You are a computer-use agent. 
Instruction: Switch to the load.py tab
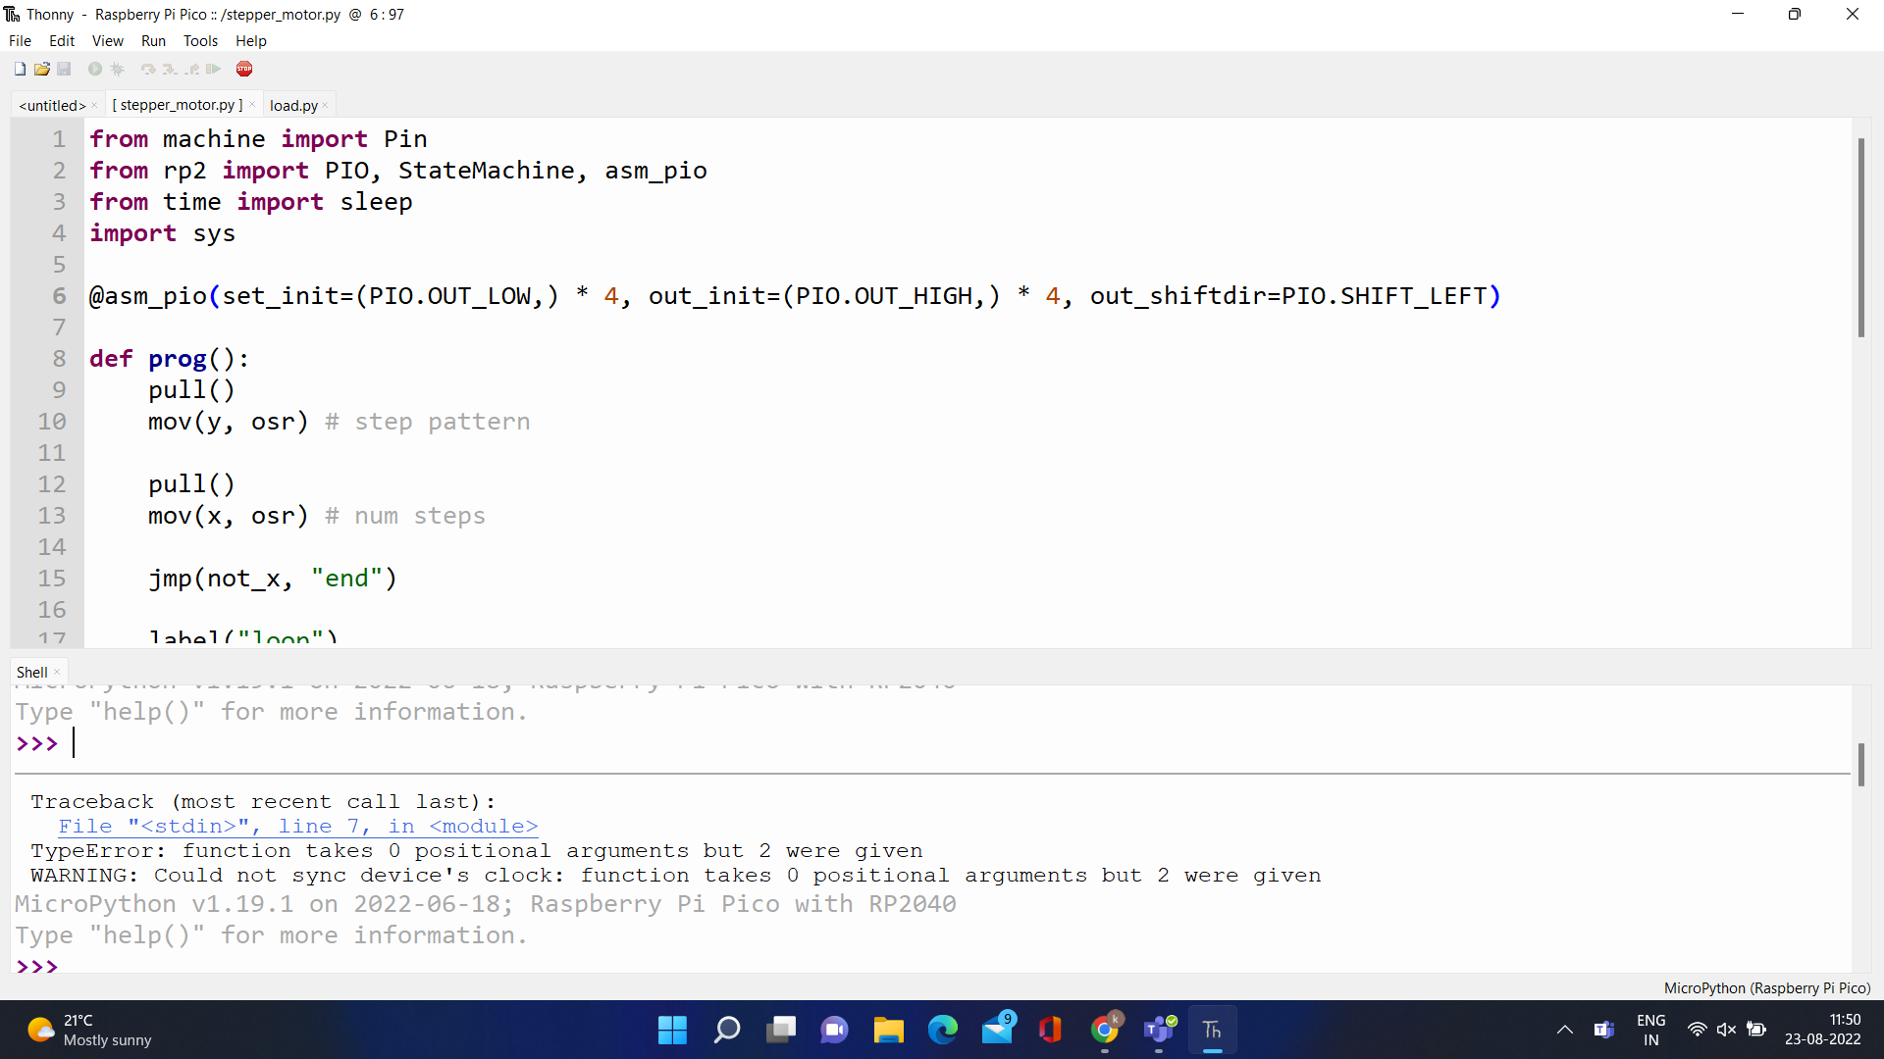point(291,105)
